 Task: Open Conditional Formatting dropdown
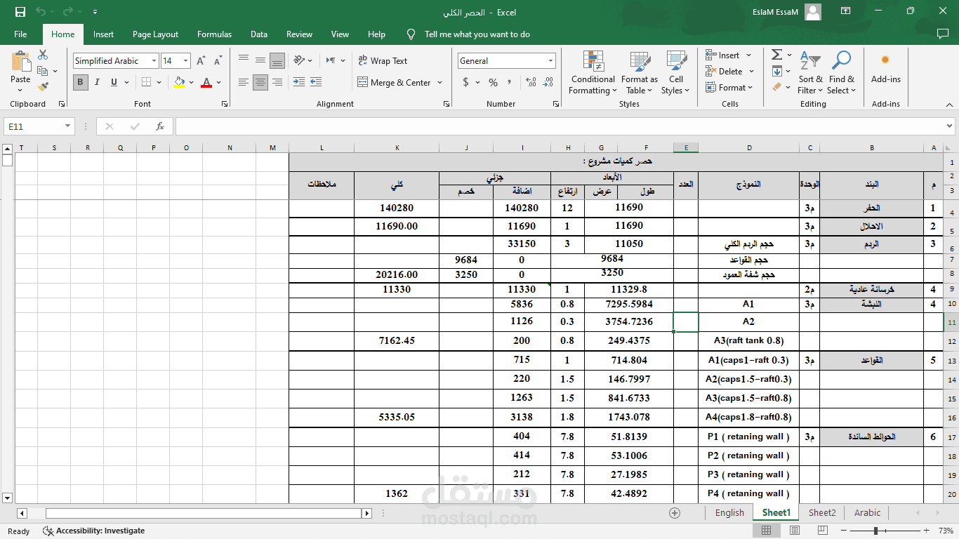click(x=593, y=72)
